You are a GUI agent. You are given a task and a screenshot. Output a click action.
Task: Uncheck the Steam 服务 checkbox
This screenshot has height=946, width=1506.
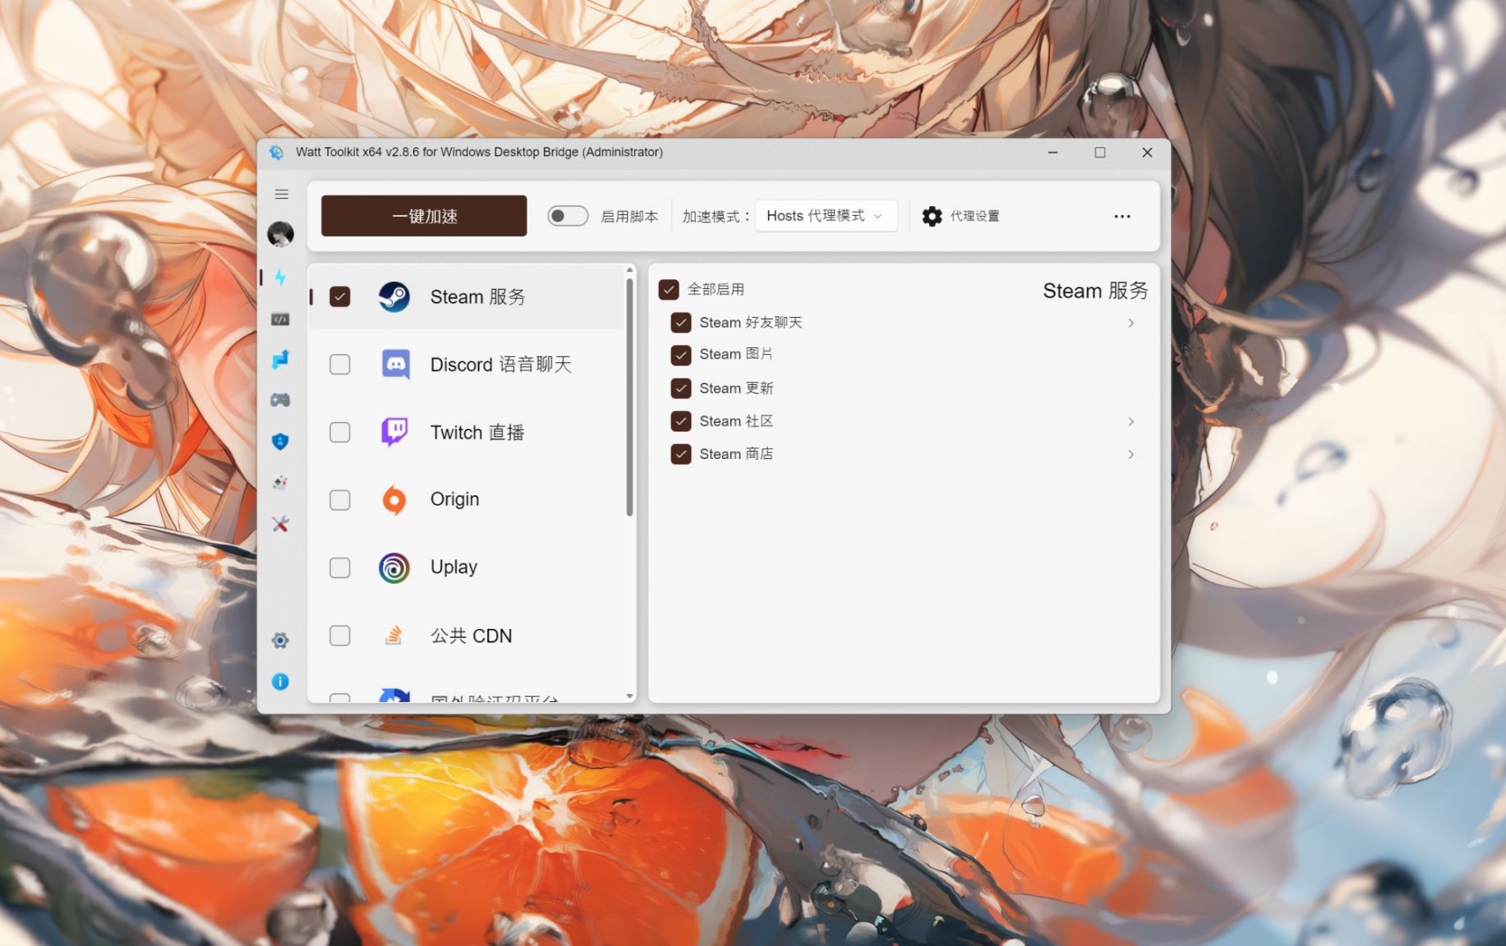[x=340, y=296]
